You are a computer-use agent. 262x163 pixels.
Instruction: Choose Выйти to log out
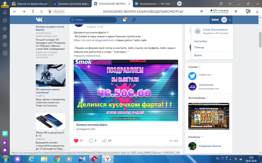coord(198,55)
